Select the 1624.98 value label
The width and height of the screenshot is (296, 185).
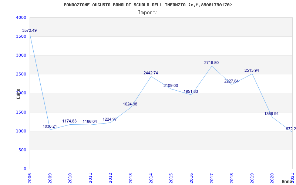[130, 104]
